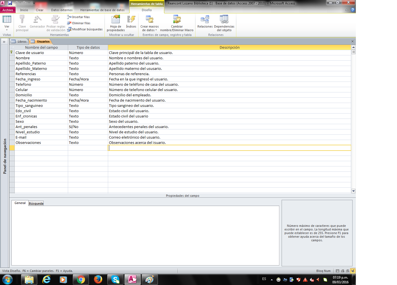Click the Eliminar filas icon

click(69, 23)
